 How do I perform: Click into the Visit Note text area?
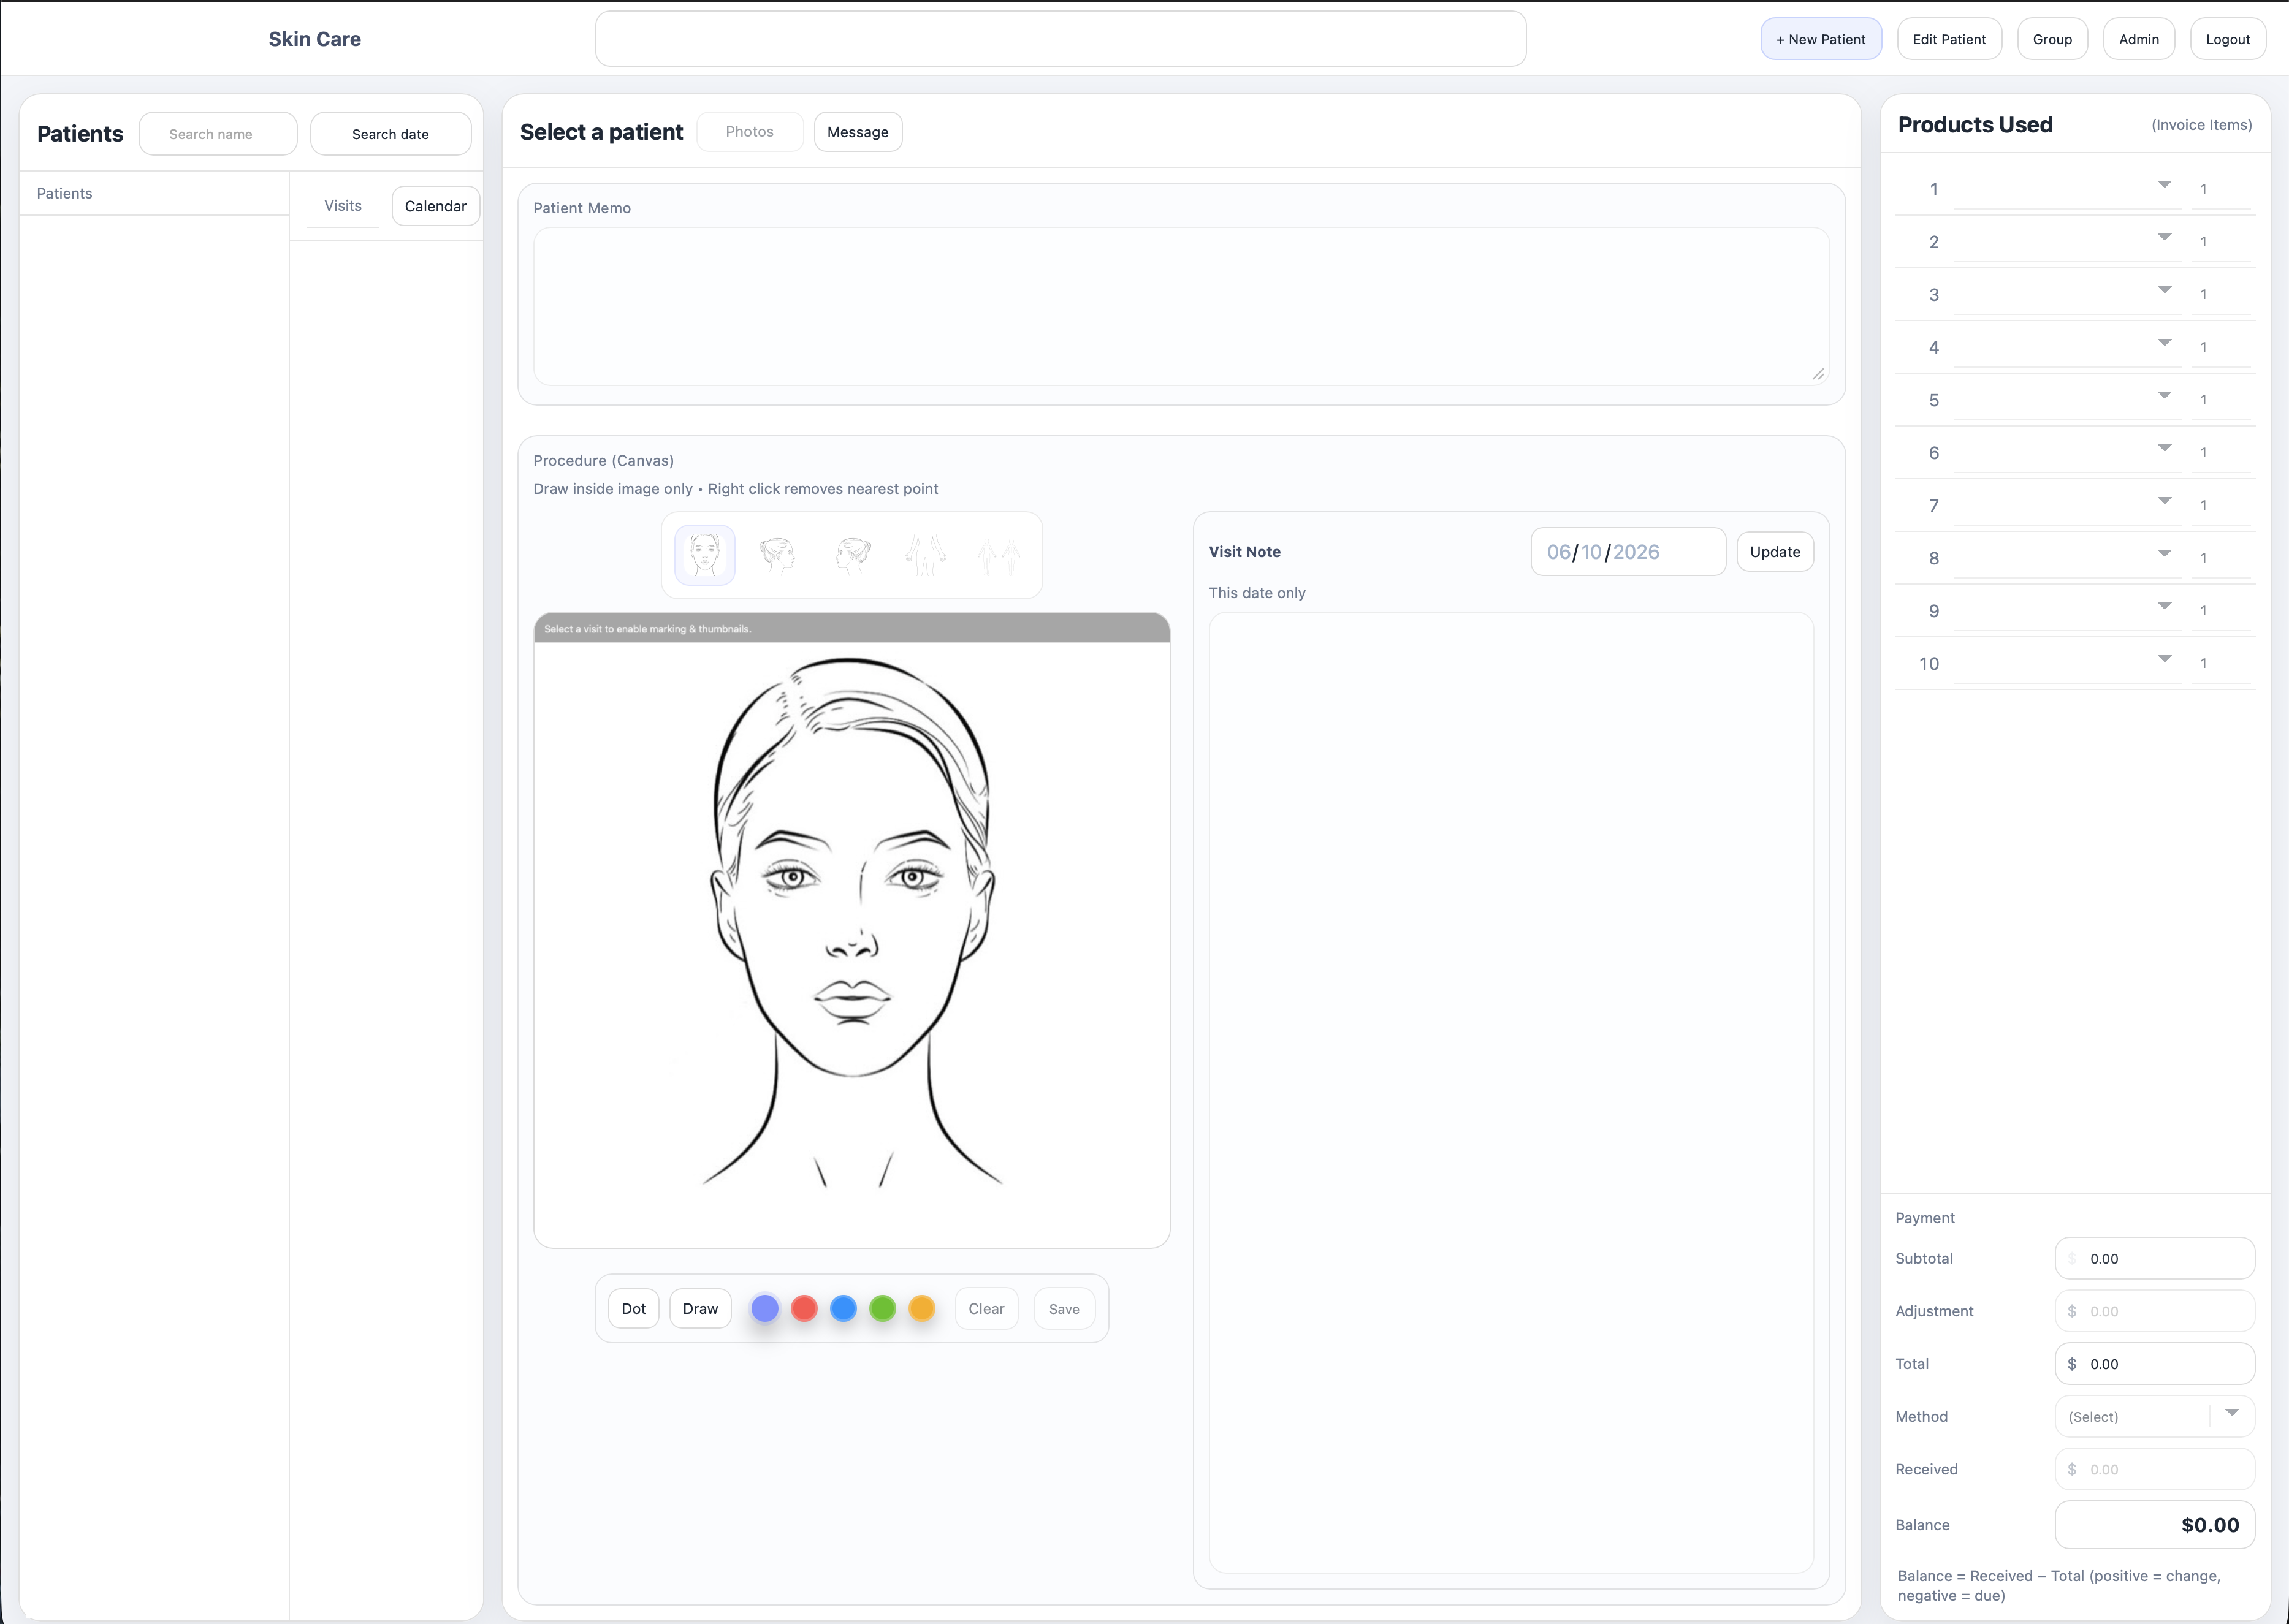click(x=1511, y=1092)
